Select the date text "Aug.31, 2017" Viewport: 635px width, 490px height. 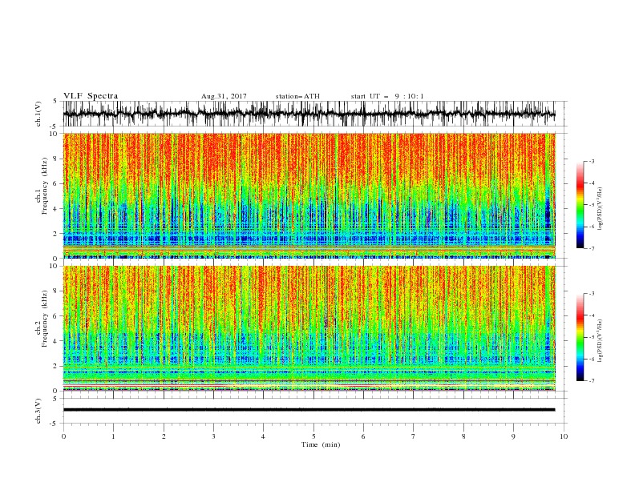224,96
